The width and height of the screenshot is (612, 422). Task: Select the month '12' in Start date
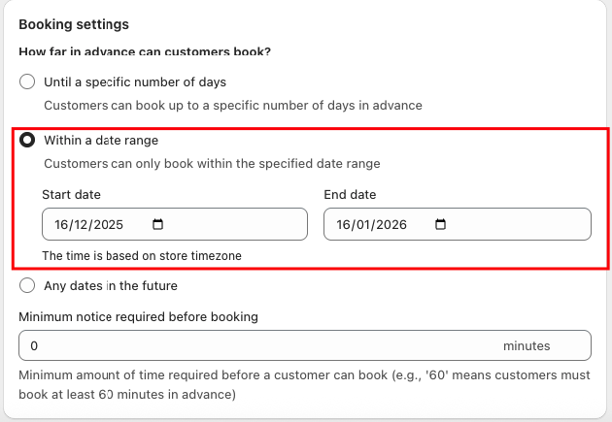[x=82, y=225]
